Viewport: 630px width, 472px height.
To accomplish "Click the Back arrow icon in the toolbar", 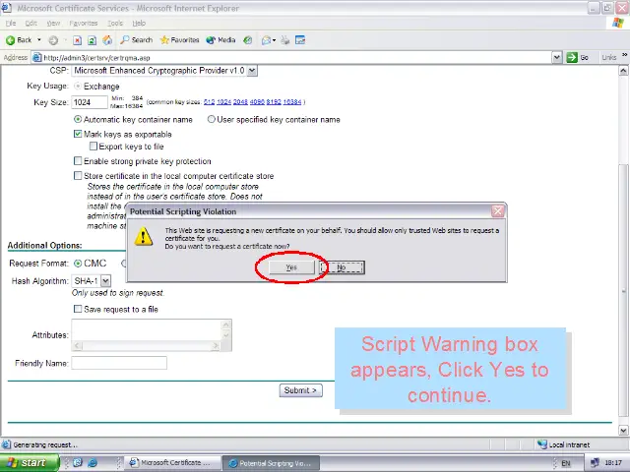I will [x=10, y=40].
